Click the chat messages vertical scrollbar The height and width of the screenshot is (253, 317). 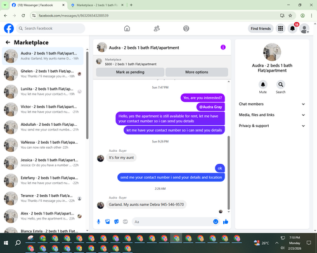(x=228, y=173)
